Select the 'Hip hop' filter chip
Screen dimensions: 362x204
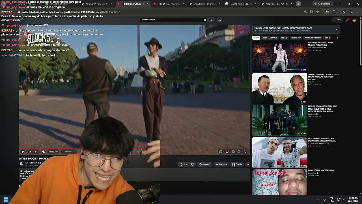(284, 38)
